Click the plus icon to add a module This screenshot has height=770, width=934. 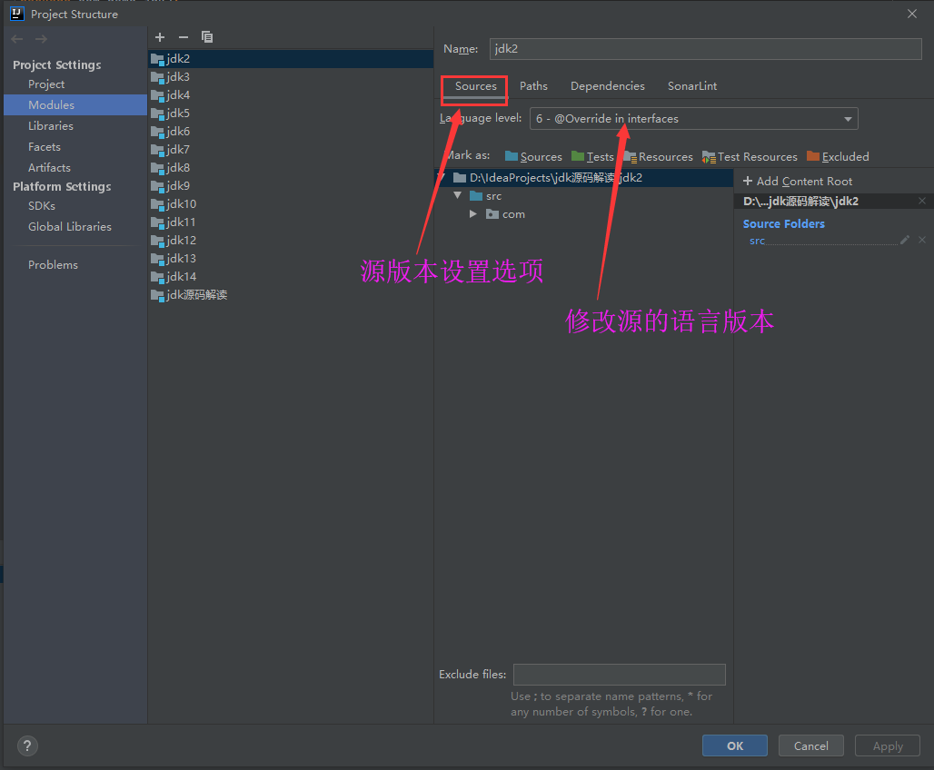[160, 37]
